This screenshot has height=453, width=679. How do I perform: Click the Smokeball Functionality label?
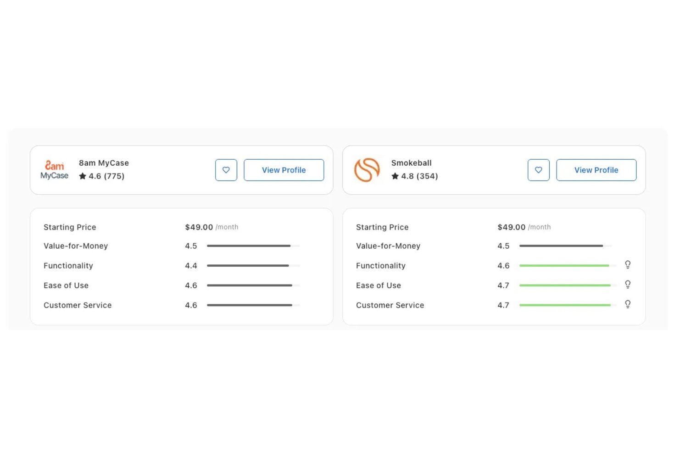381,266
